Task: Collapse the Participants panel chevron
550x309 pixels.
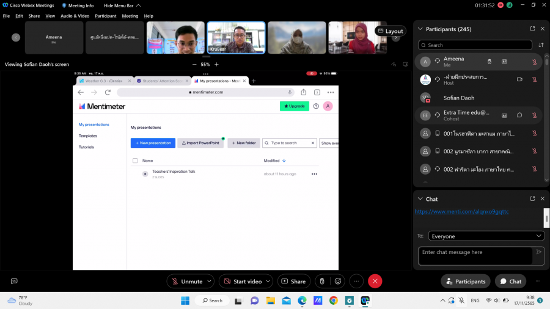Action: (419, 29)
